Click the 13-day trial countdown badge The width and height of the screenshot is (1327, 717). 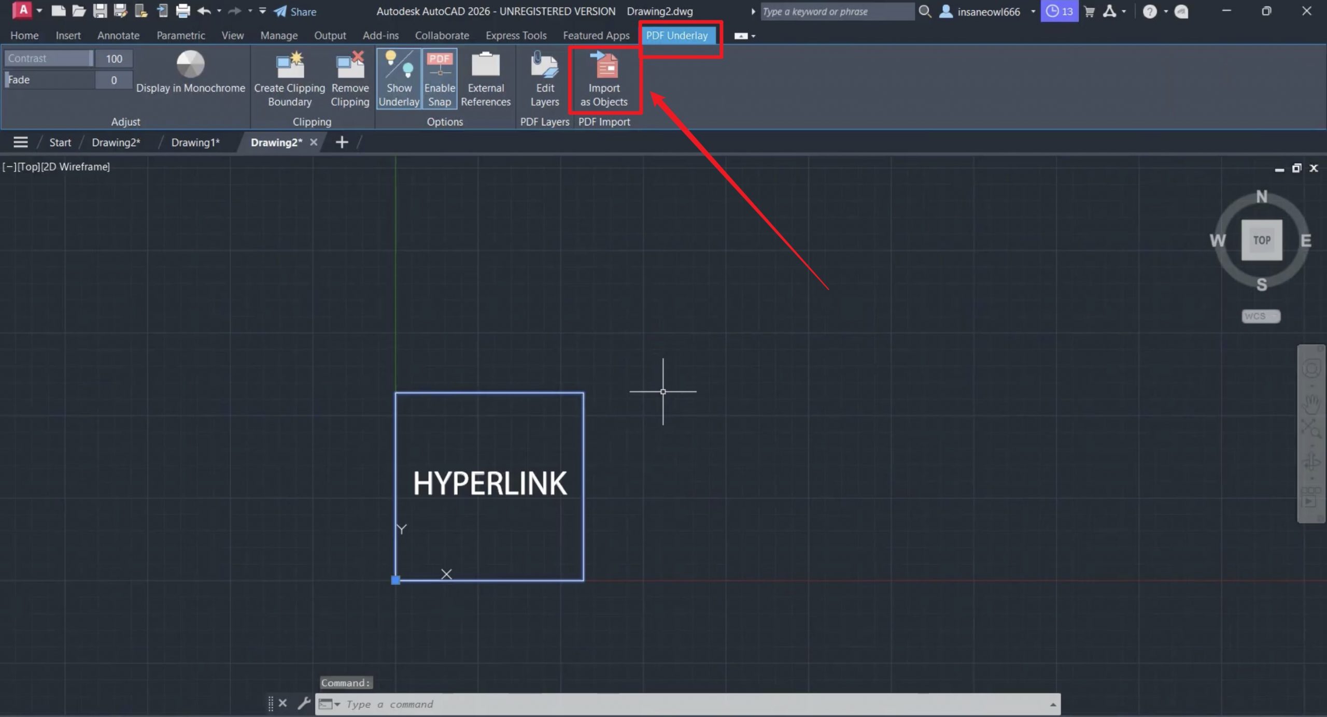click(x=1060, y=11)
